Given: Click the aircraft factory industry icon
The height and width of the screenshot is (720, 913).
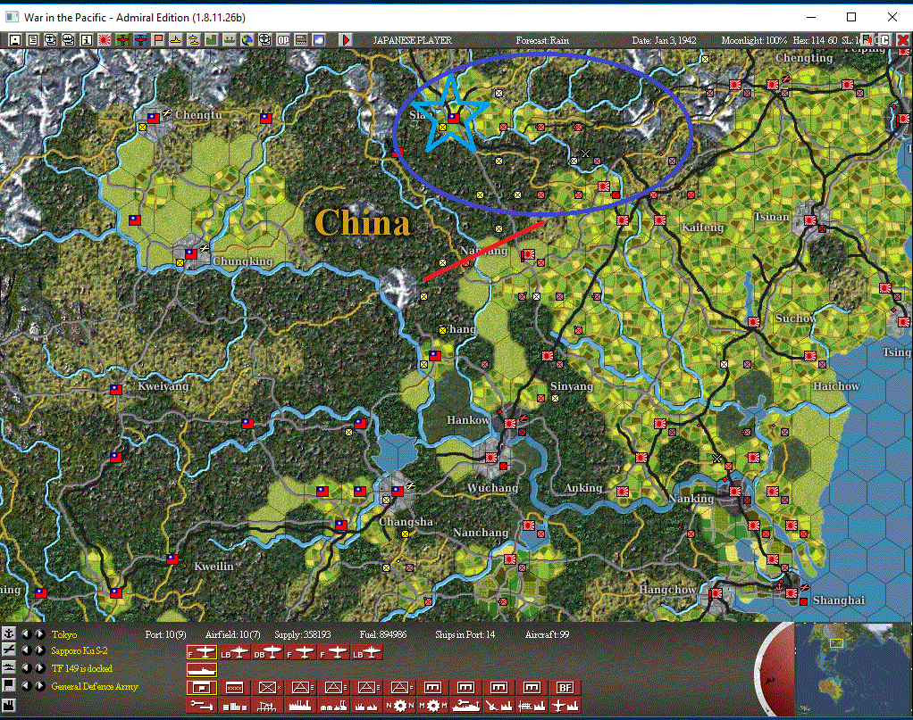Looking at the screenshot, I should click(x=565, y=706).
